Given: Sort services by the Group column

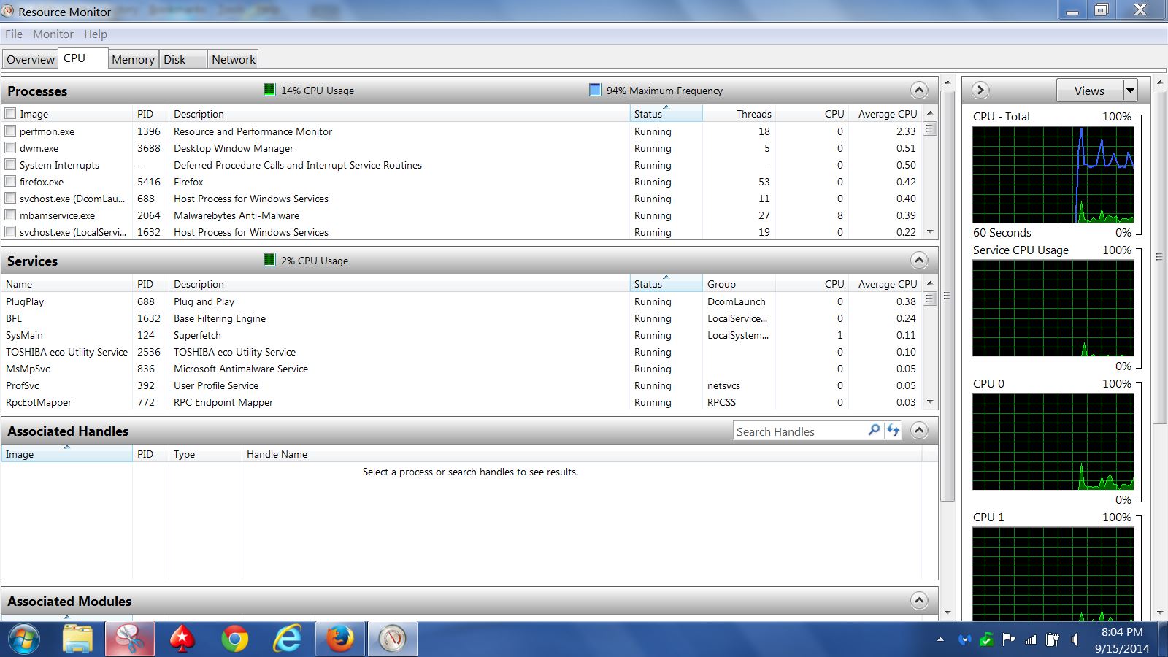Looking at the screenshot, I should coord(739,284).
